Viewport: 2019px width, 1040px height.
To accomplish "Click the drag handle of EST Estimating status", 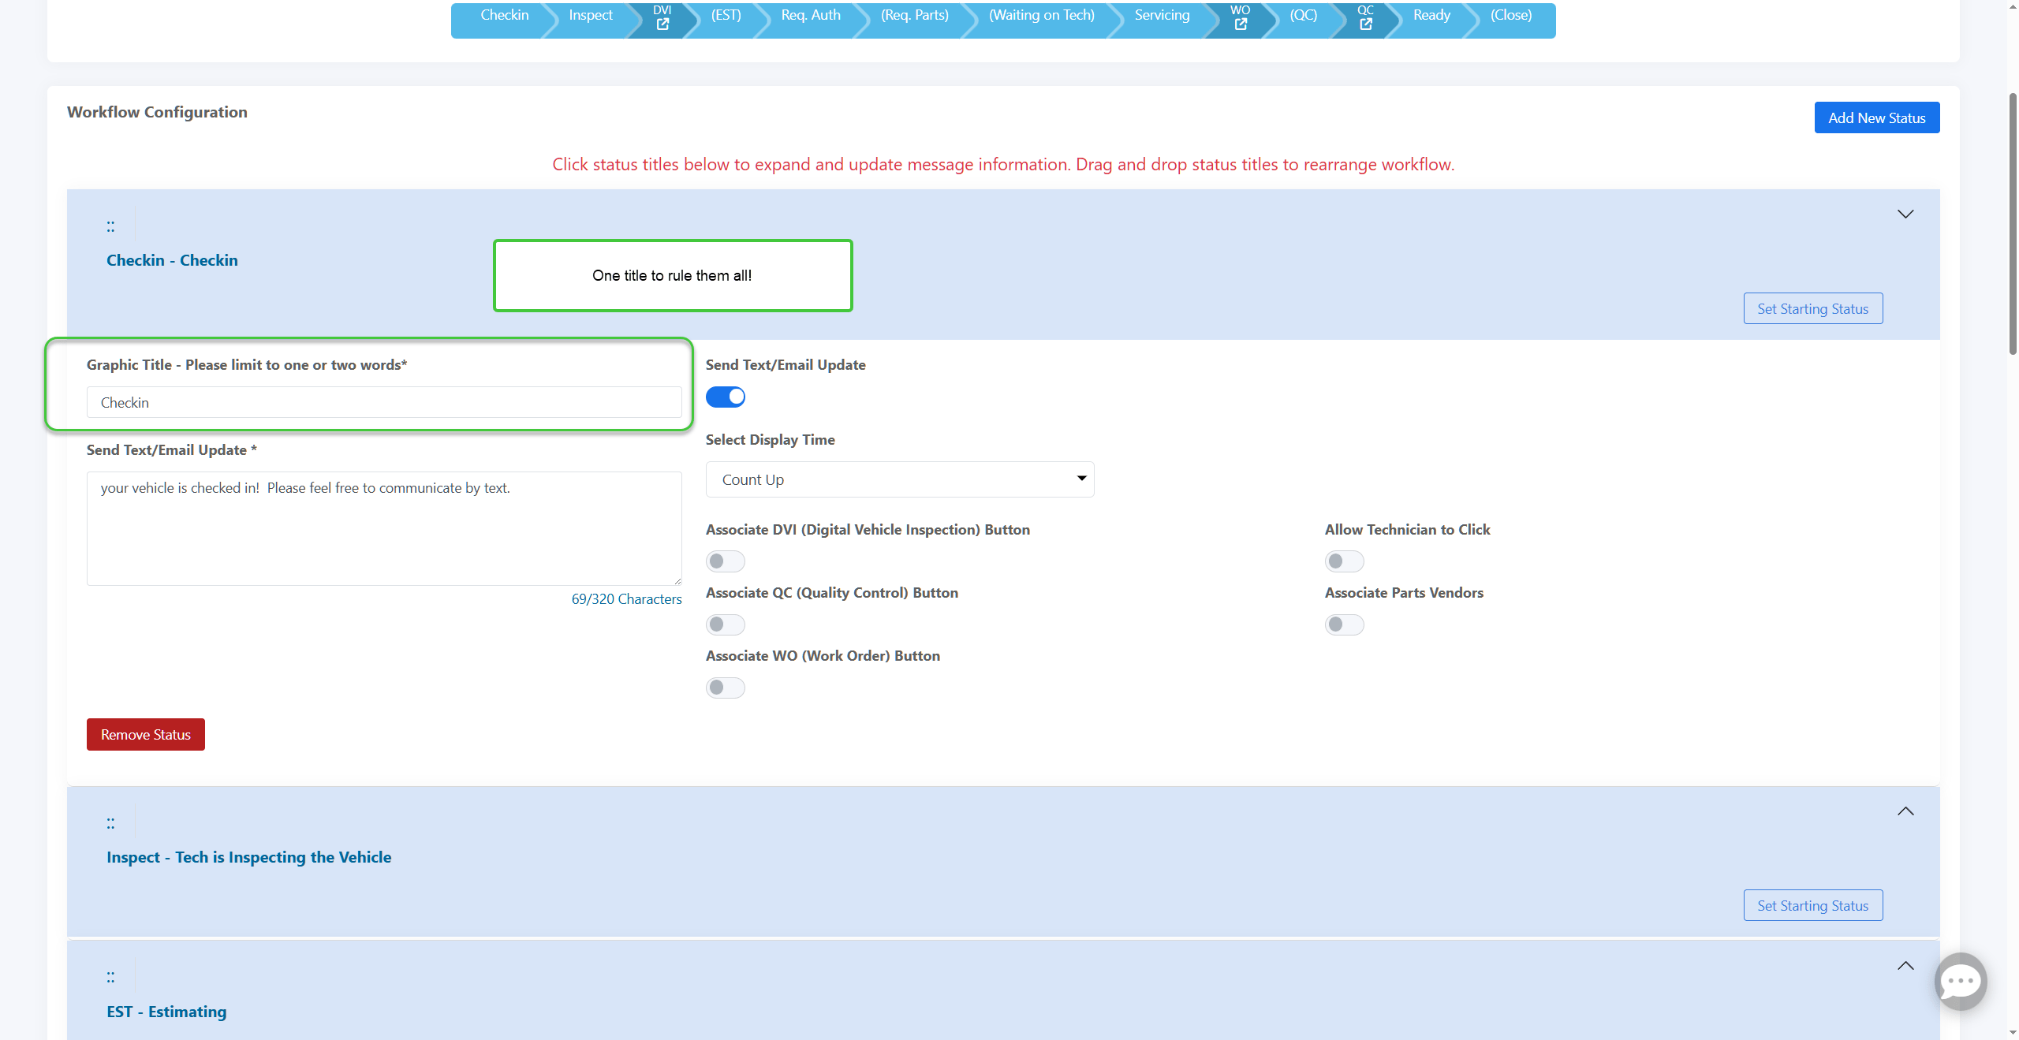I will (110, 977).
